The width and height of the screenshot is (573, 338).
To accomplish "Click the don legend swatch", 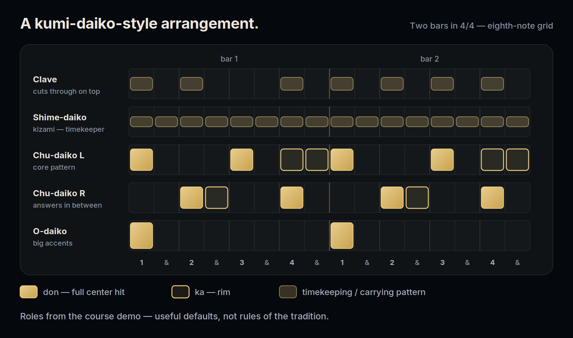I will tap(29, 292).
